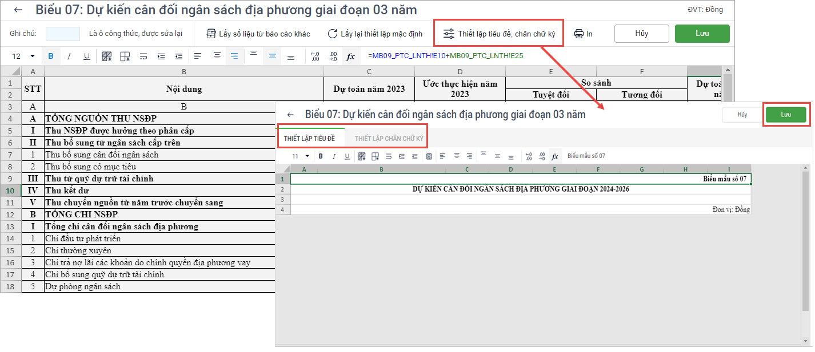Click the main formula bar text
Screen dimensions: 815x352
[x=445, y=56]
